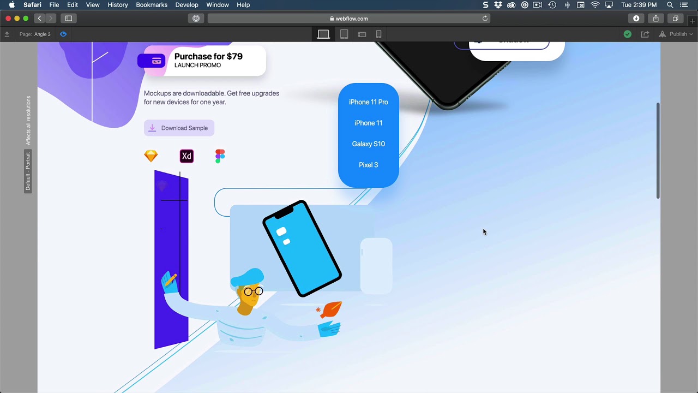The image size is (698, 393).
Task: Click the Dropbox menu bar icon
Action: (x=498, y=5)
